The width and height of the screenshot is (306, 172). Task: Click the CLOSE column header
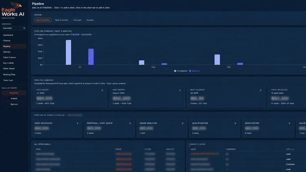point(148,149)
